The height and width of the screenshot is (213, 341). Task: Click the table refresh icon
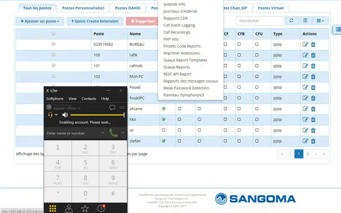[291, 21]
